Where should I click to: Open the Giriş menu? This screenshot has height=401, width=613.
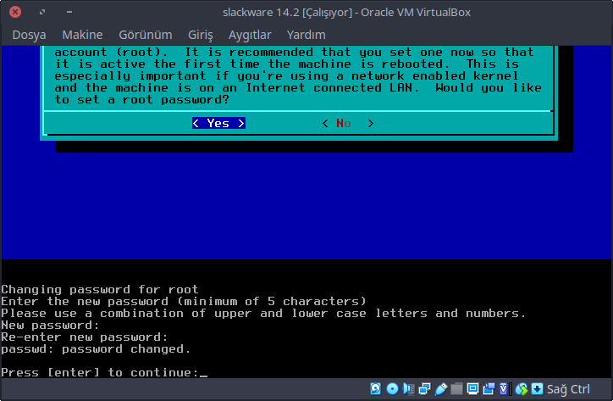(x=201, y=35)
